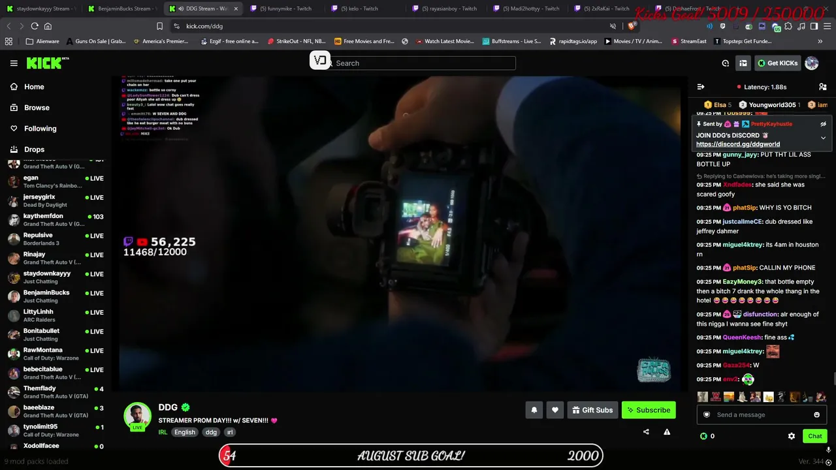Open jerseygirlx channel in sidebar
Viewport: 836px width, 470px height.
point(56,200)
